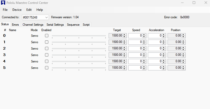Viewport: 210px width, 109px height.
Task: Click channel 1 Target value field
Action: [116, 42]
